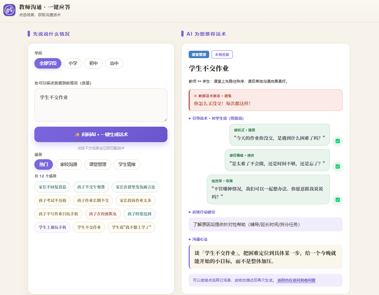Tick the green check beside the 接住情绪 suggestion

338,167
